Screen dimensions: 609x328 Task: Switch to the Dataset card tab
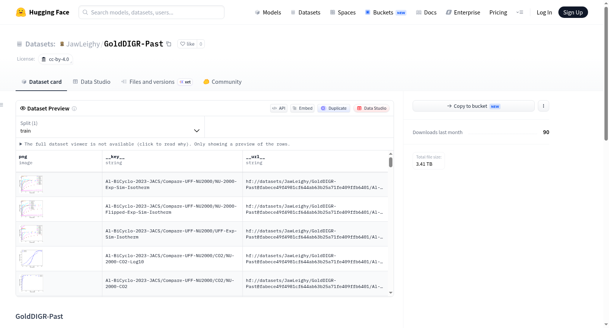(x=41, y=82)
